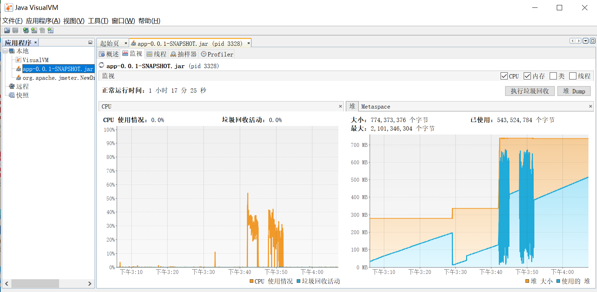This screenshot has width=597, height=292.
Task: Click the horizontal scrollbar thumb in 应用程序 panel
Action: [35, 283]
